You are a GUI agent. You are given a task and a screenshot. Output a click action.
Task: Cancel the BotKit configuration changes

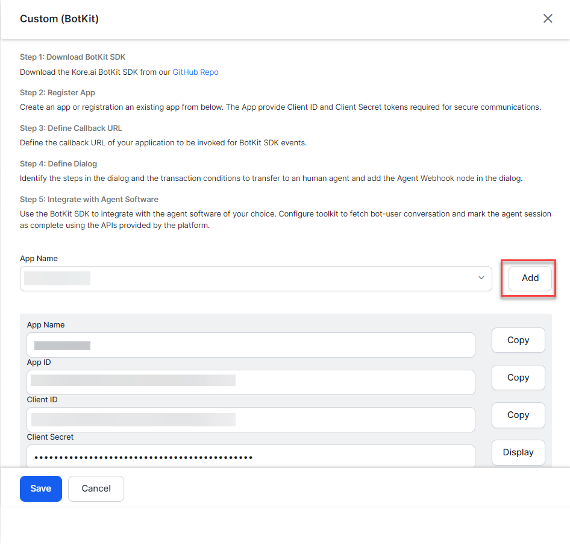pyautogui.click(x=96, y=489)
